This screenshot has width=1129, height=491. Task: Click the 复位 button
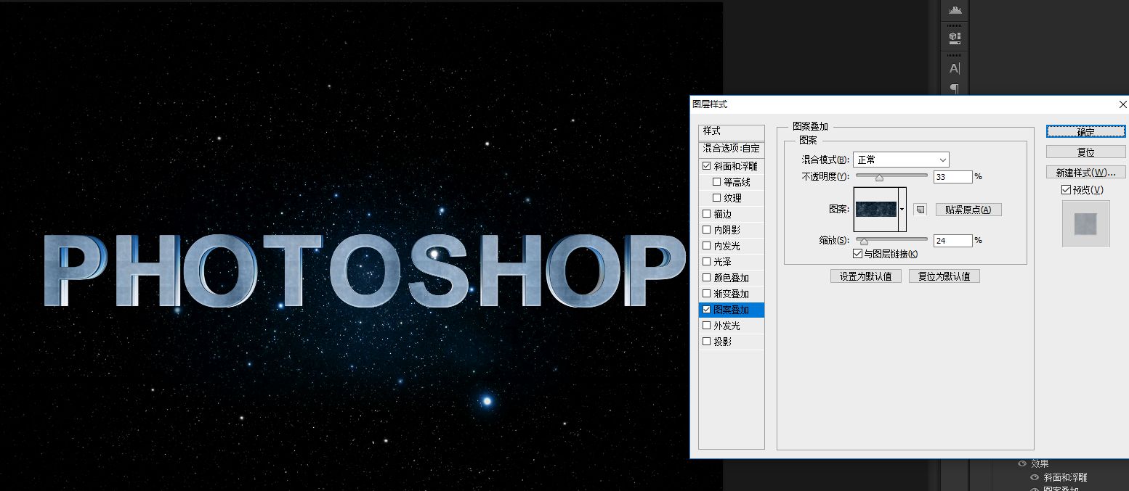click(x=1085, y=152)
